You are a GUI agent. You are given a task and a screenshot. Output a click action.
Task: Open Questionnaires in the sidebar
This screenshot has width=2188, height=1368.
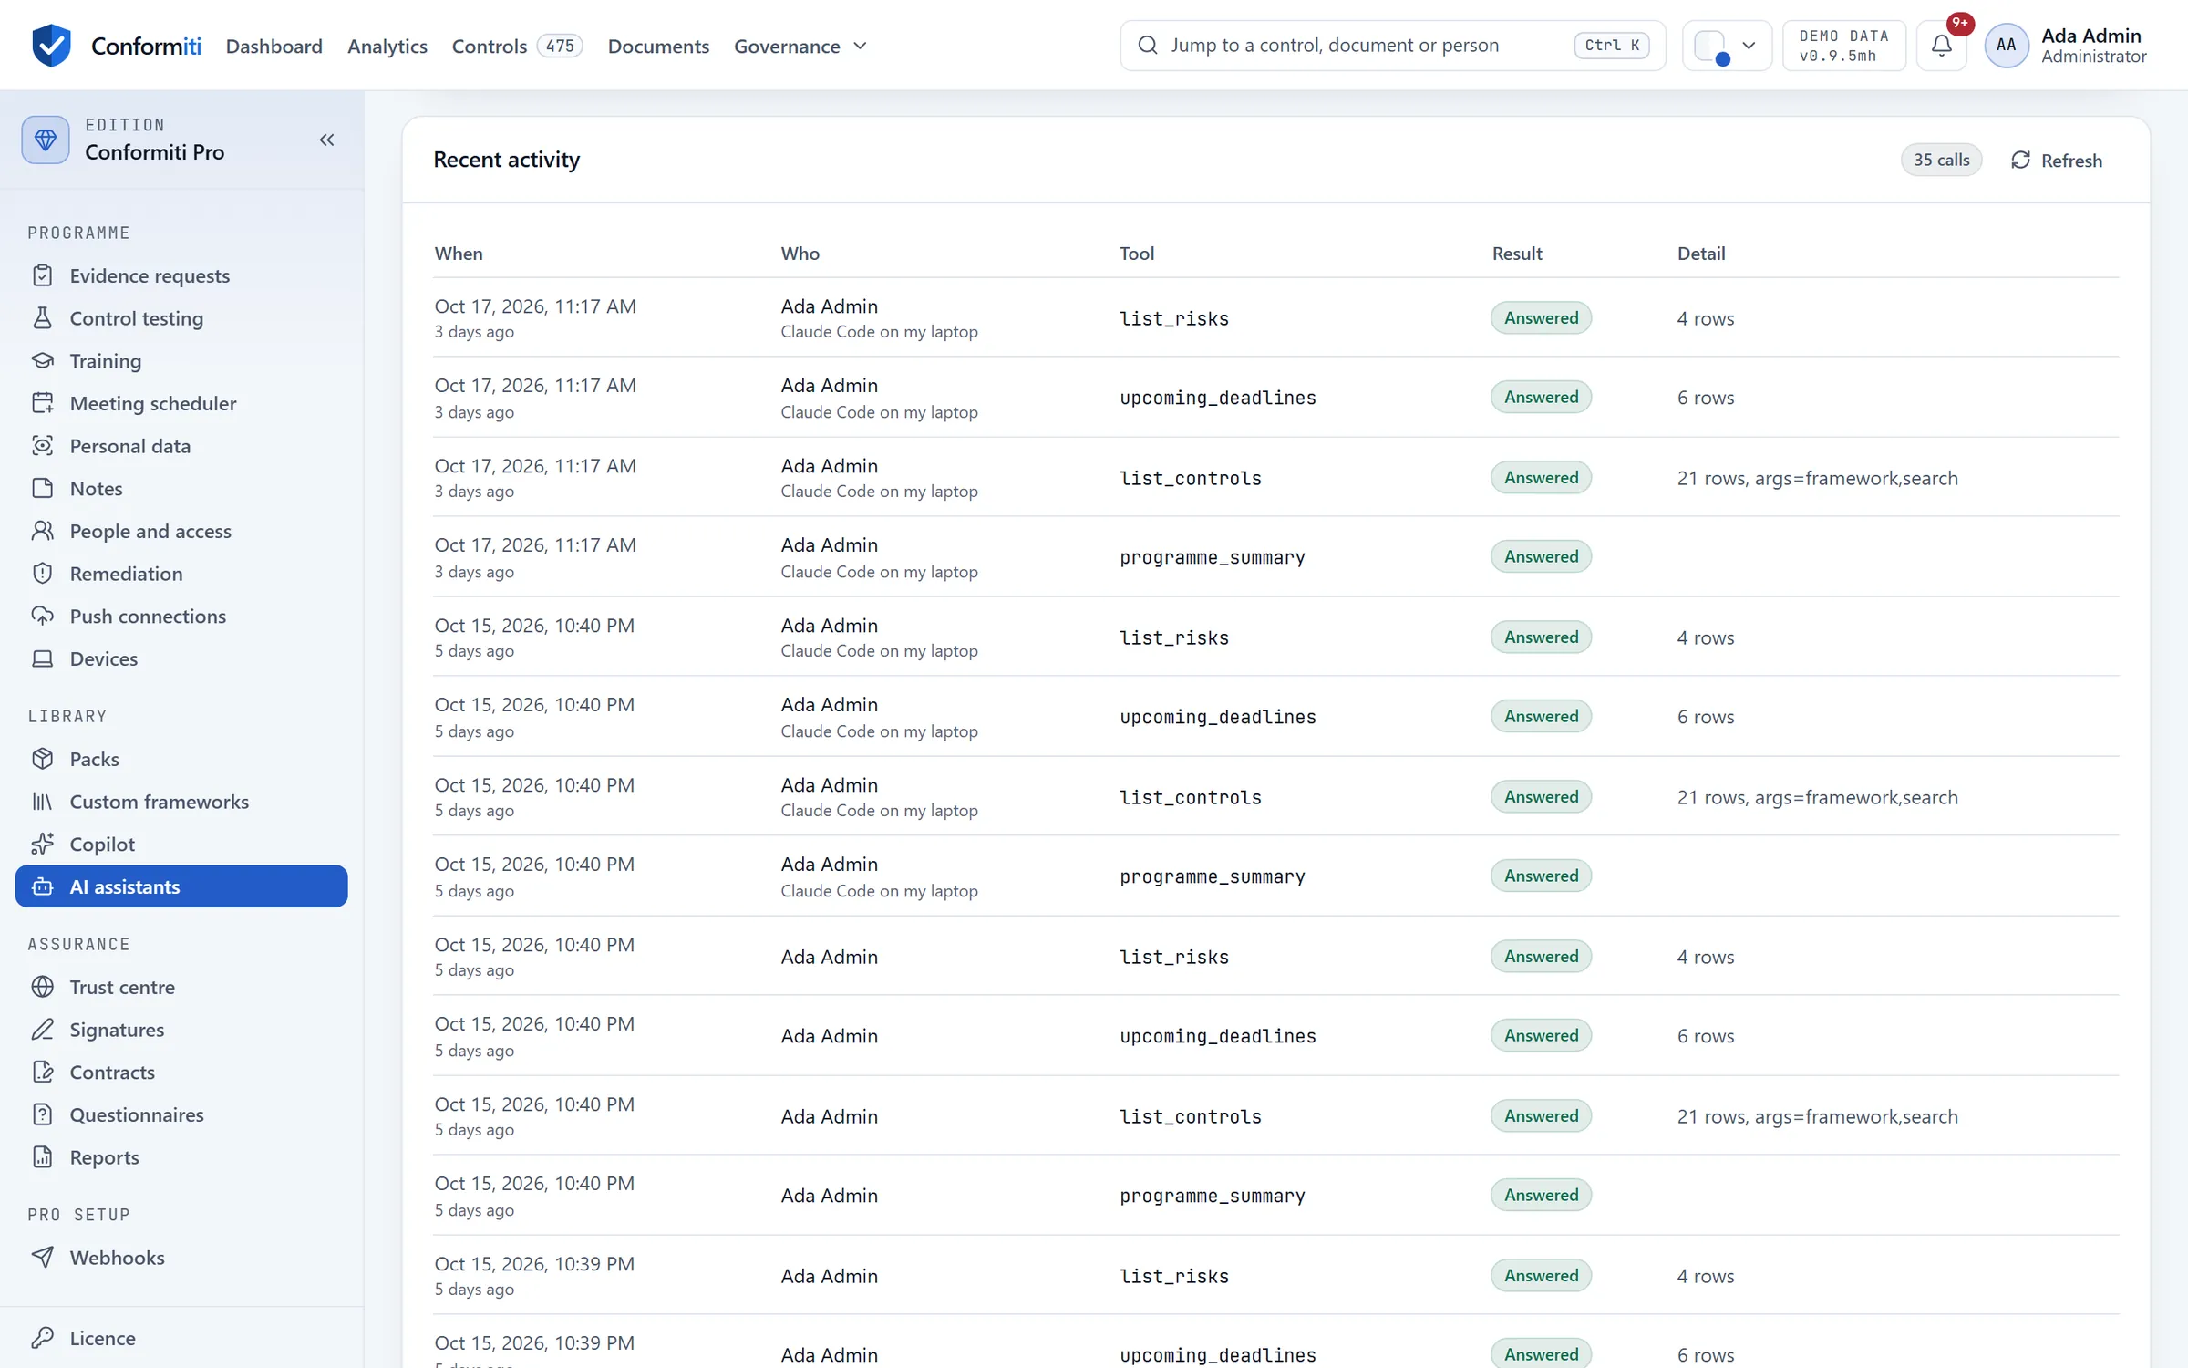tap(181, 1114)
